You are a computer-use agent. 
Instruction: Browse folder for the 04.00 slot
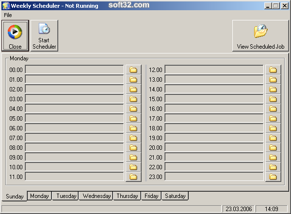[133, 108]
